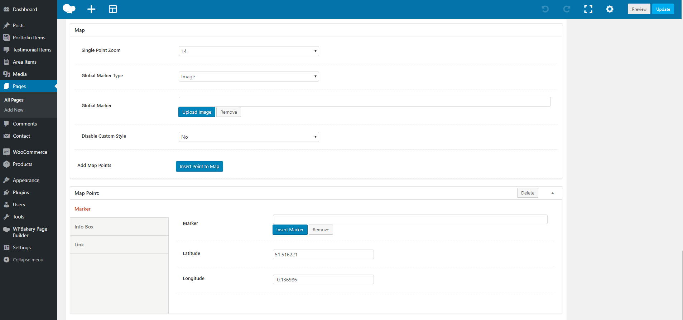Add new element with plus icon

91,9
